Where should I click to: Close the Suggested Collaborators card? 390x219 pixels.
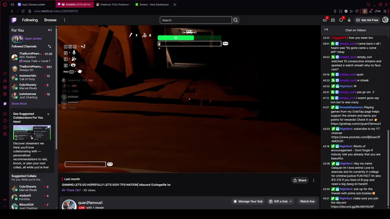(x=48, y=114)
